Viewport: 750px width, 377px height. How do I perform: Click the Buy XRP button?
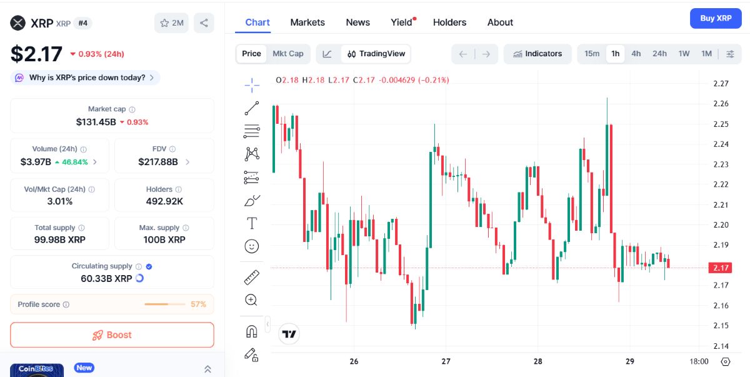tap(716, 18)
